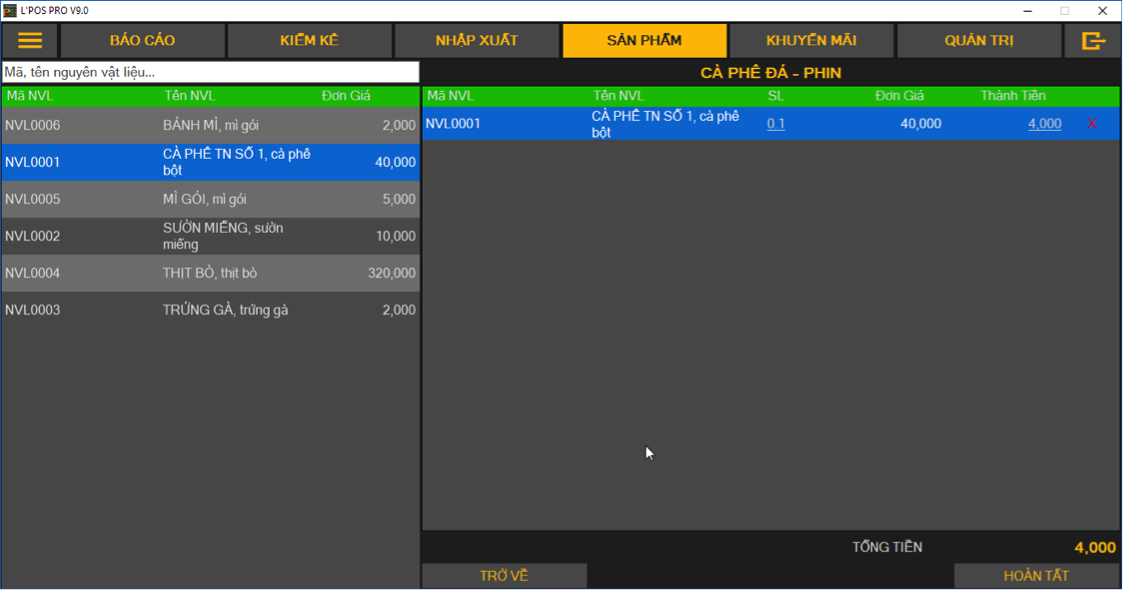The image size is (1123, 590).
Task: Switch to KIỂM KÊ tab
Action: (x=310, y=41)
